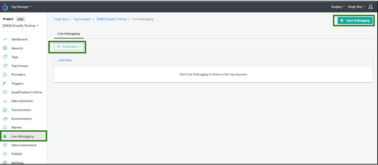Click the WEB project badge
Screen dimensions: 378x165
(x=20, y=19)
